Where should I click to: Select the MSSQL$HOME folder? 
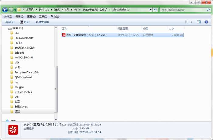(x=24, y=58)
